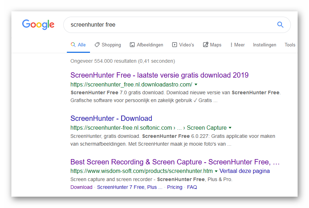Switch to the Afbeeldingen tab
This screenshot has width=309, height=208.
(146, 45)
